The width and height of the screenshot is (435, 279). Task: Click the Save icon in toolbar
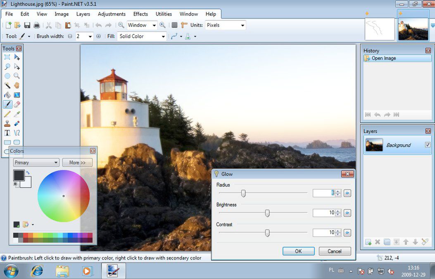click(x=27, y=25)
